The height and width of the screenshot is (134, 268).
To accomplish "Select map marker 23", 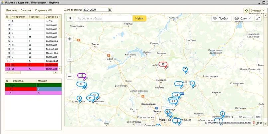I will (176, 95).
